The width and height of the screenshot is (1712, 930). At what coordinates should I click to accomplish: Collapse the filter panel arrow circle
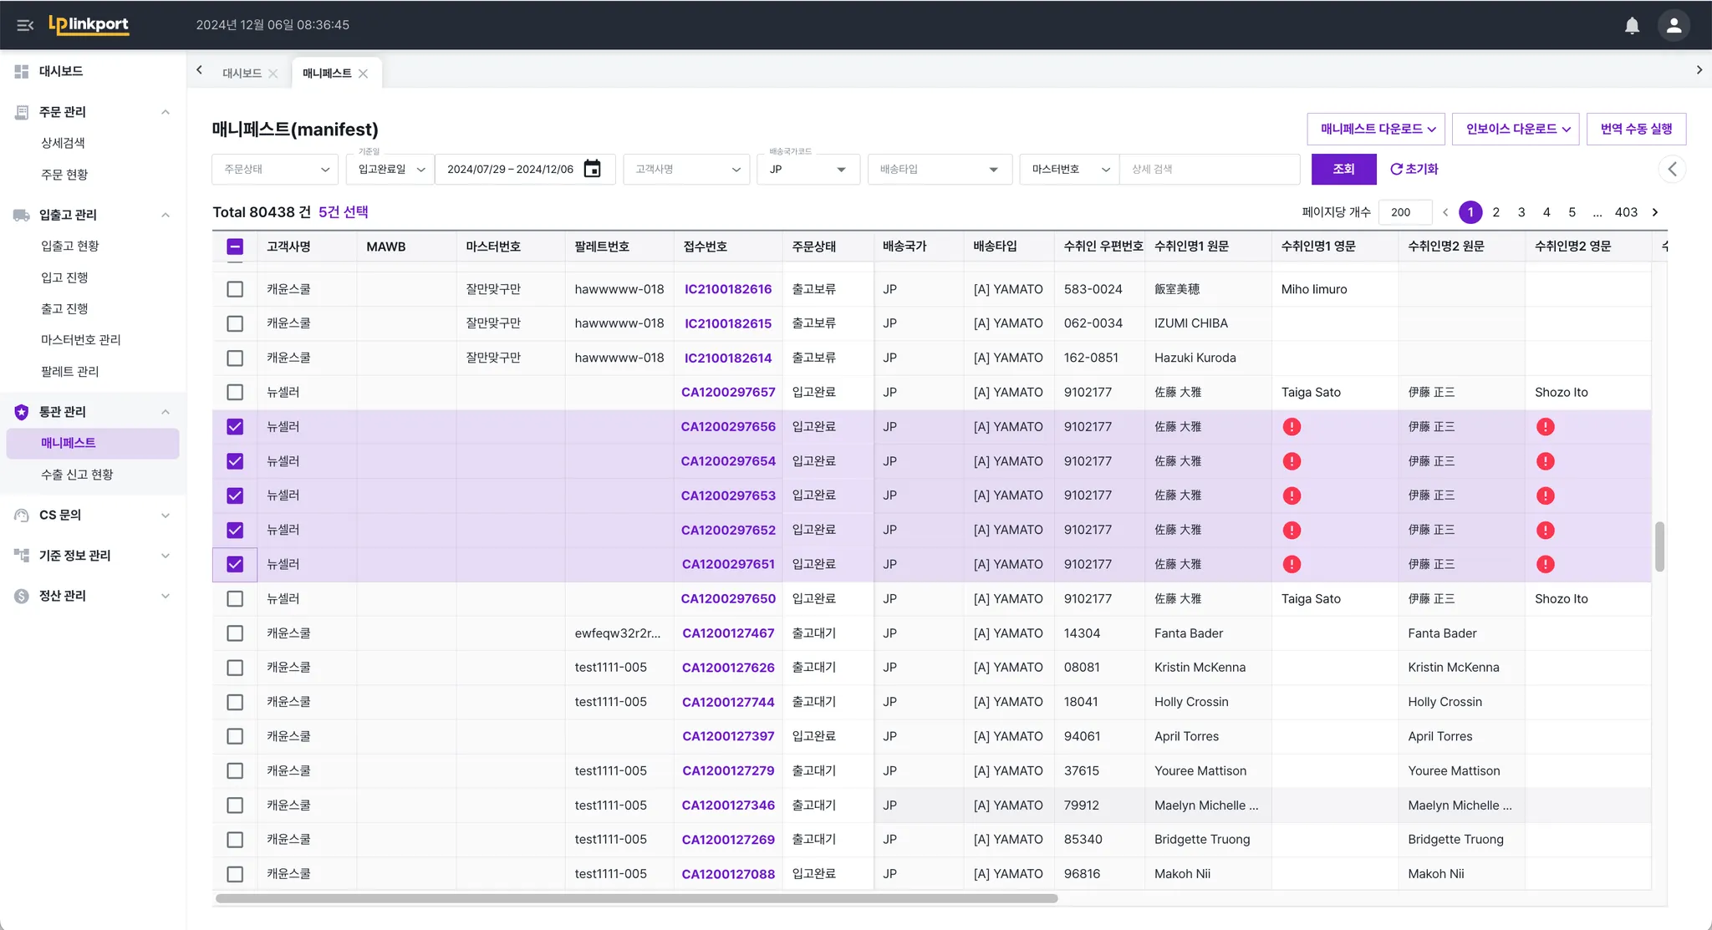coord(1672,169)
